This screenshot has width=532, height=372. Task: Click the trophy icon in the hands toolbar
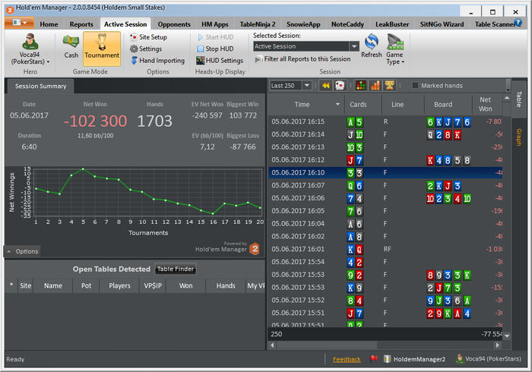(389, 85)
